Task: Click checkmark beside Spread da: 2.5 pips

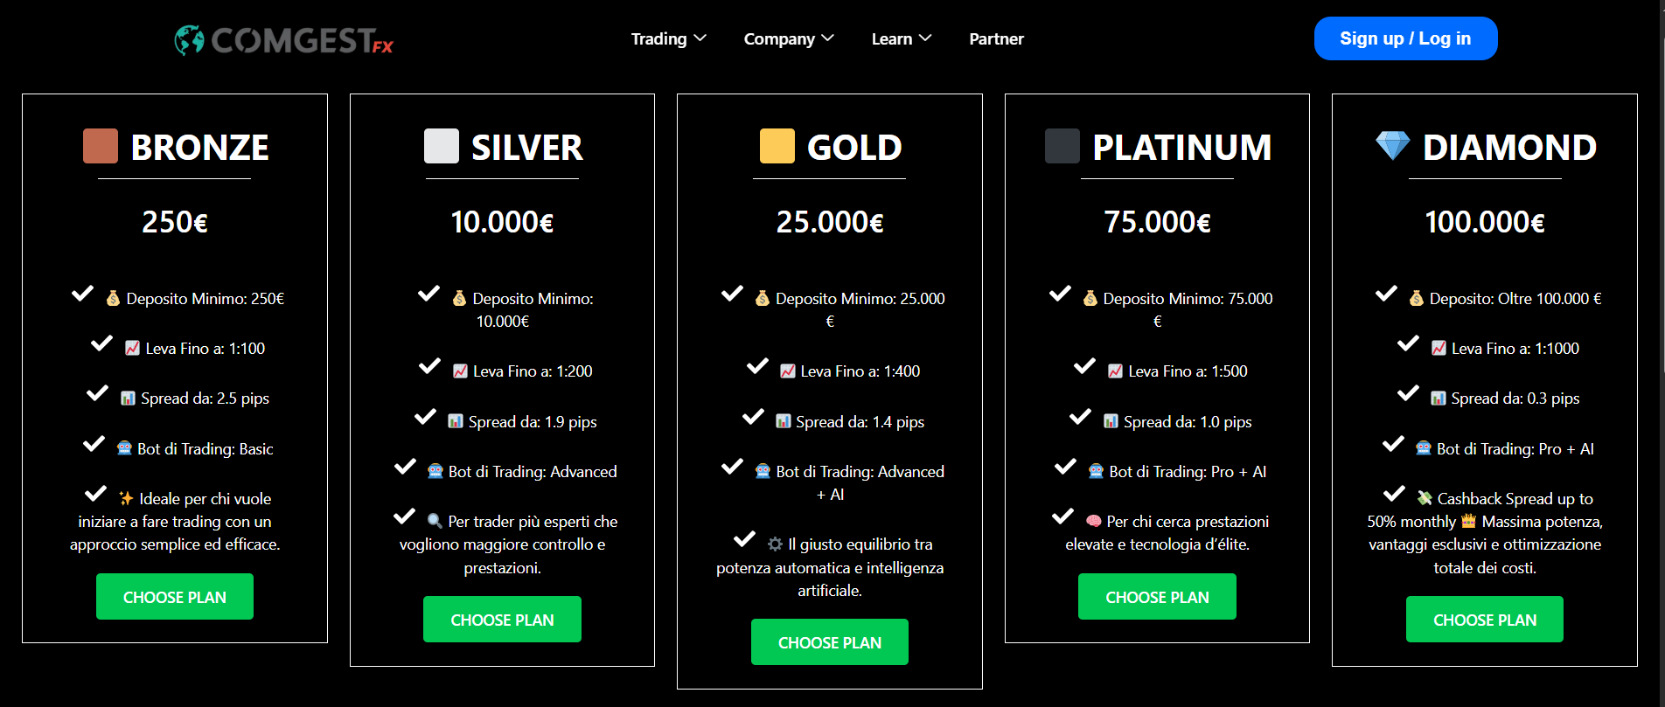Action: (x=97, y=394)
